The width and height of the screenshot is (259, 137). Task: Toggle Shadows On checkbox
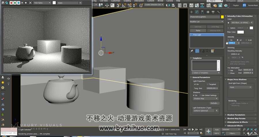(194, 95)
